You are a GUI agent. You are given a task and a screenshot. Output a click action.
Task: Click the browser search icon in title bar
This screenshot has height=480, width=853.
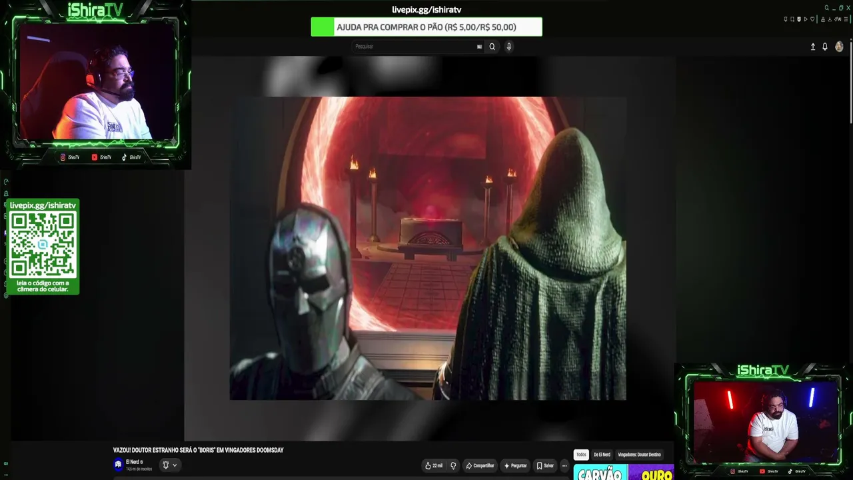tap(826, 8)
